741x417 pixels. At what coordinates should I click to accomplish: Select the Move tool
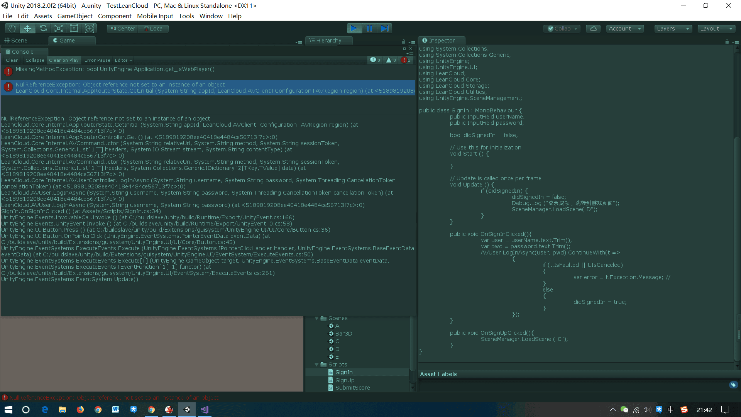point(28,28)
